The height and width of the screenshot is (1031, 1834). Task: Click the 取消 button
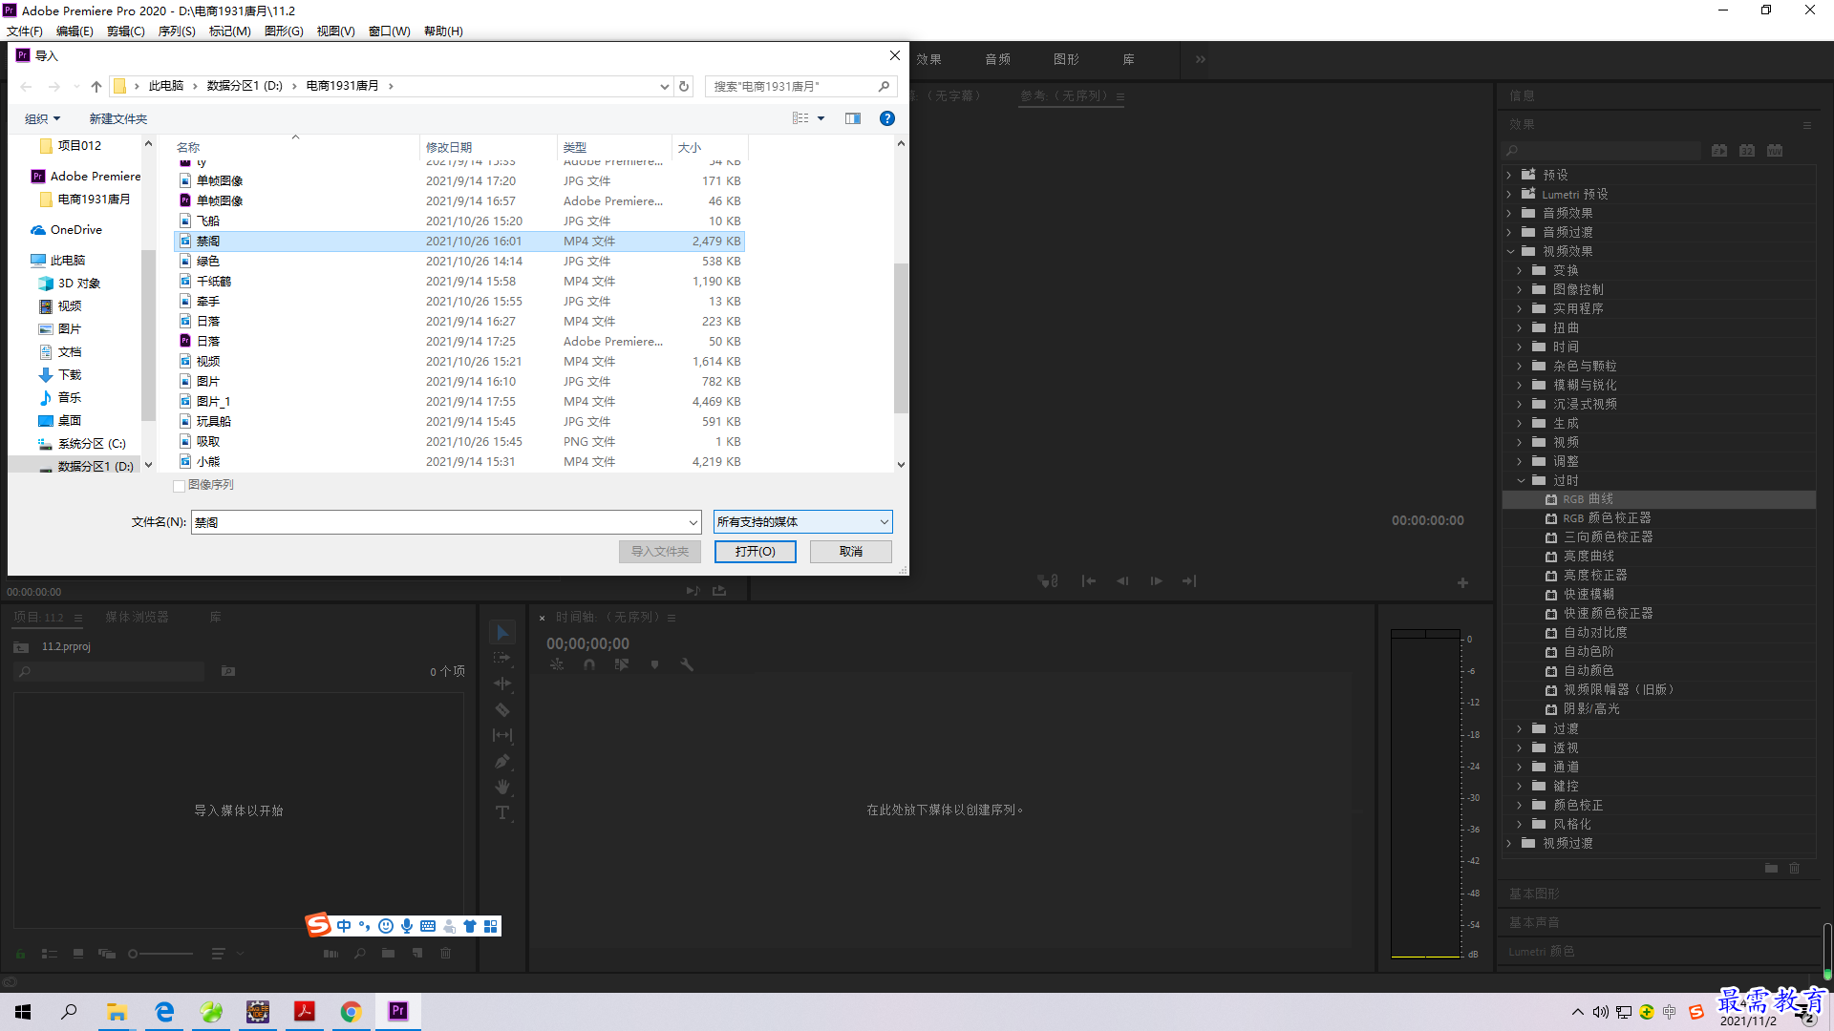tap(851, 552)
